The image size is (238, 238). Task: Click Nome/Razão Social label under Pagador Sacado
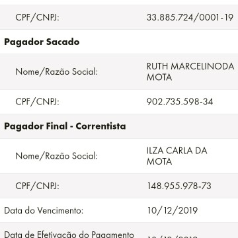[x=56, y=71]
